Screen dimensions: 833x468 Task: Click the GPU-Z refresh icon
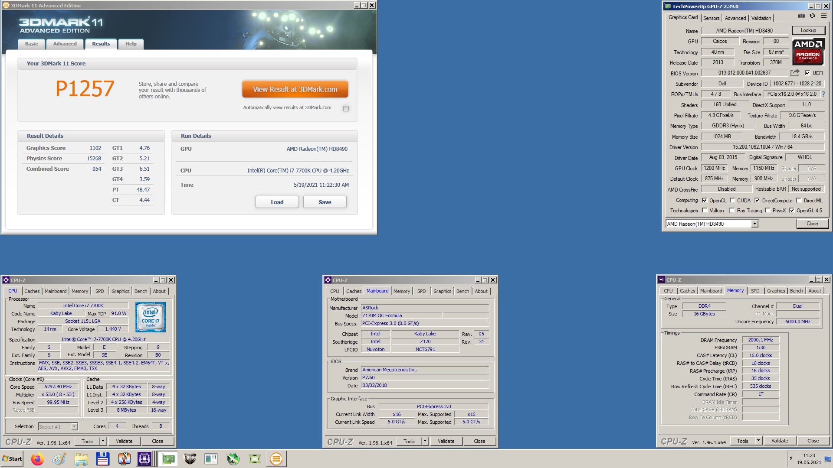click(x=812, y=16)
